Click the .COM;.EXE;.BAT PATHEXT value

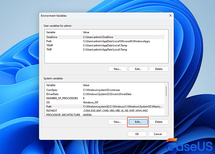115,110
